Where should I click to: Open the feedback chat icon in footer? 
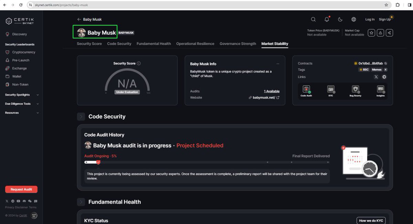(35, 201)
